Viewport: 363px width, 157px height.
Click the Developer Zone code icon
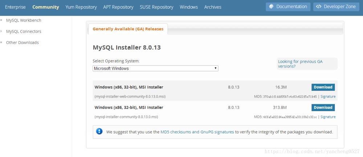(x=318, y=7)
